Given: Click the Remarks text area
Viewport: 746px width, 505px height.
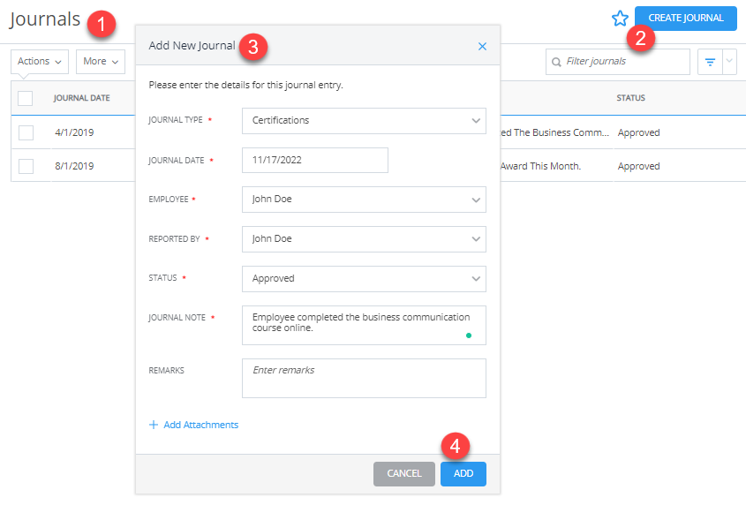Looking at the screenshot, I should coord(364,379).
